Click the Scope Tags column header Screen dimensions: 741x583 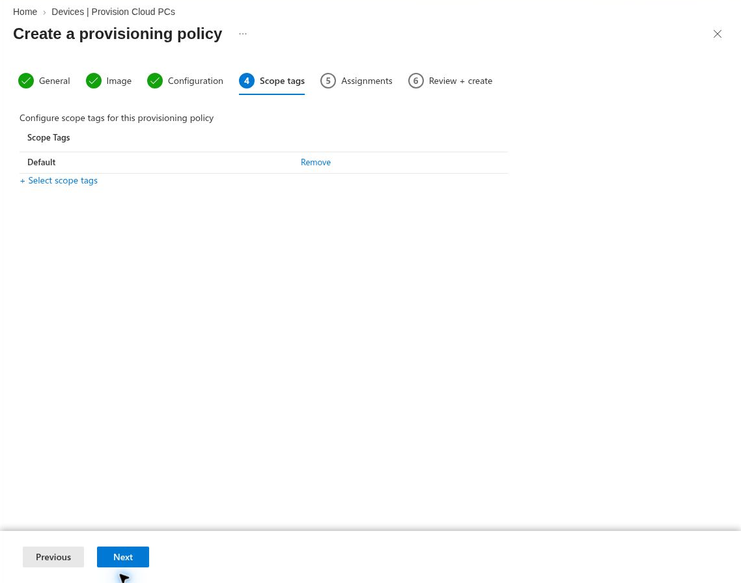(49, 137)
